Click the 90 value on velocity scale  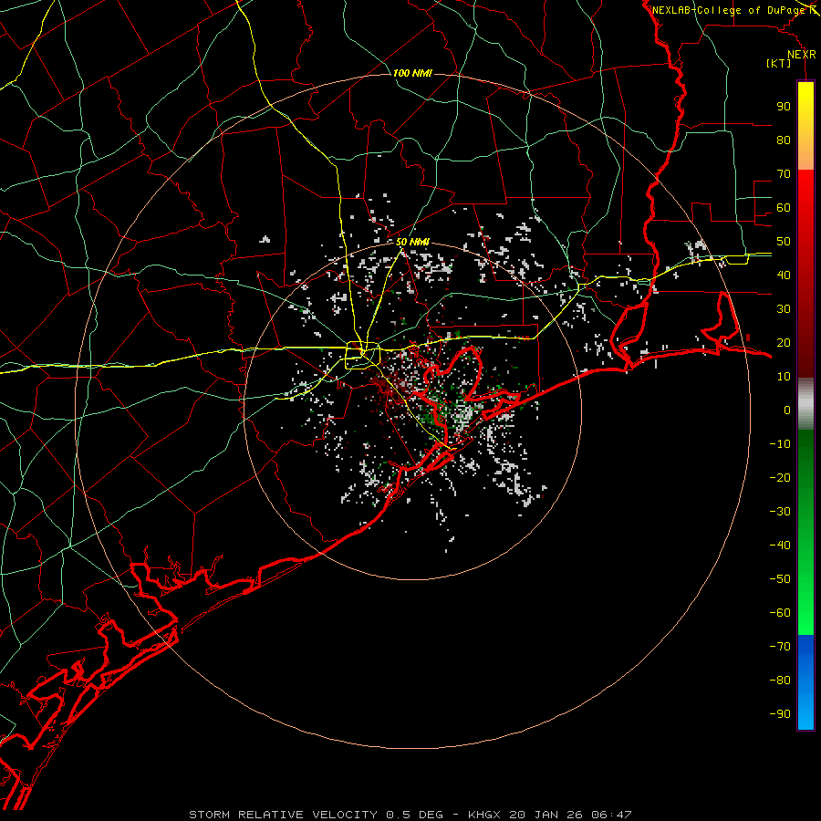point(784,107)
